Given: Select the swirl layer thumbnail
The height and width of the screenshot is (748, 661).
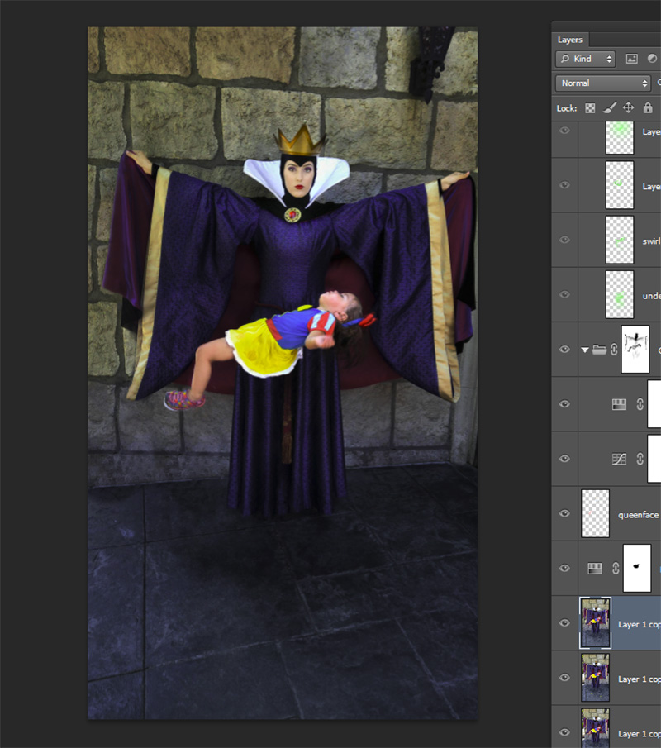Looking at the screenshot, I should (x=620, y=240).
